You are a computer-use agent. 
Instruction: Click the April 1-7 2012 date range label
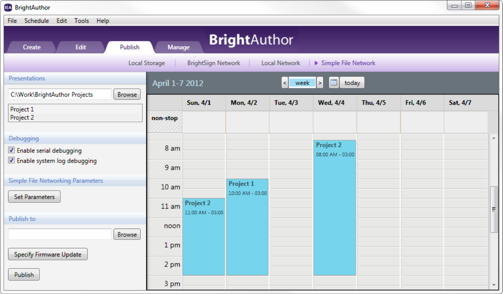click(178, 83)
